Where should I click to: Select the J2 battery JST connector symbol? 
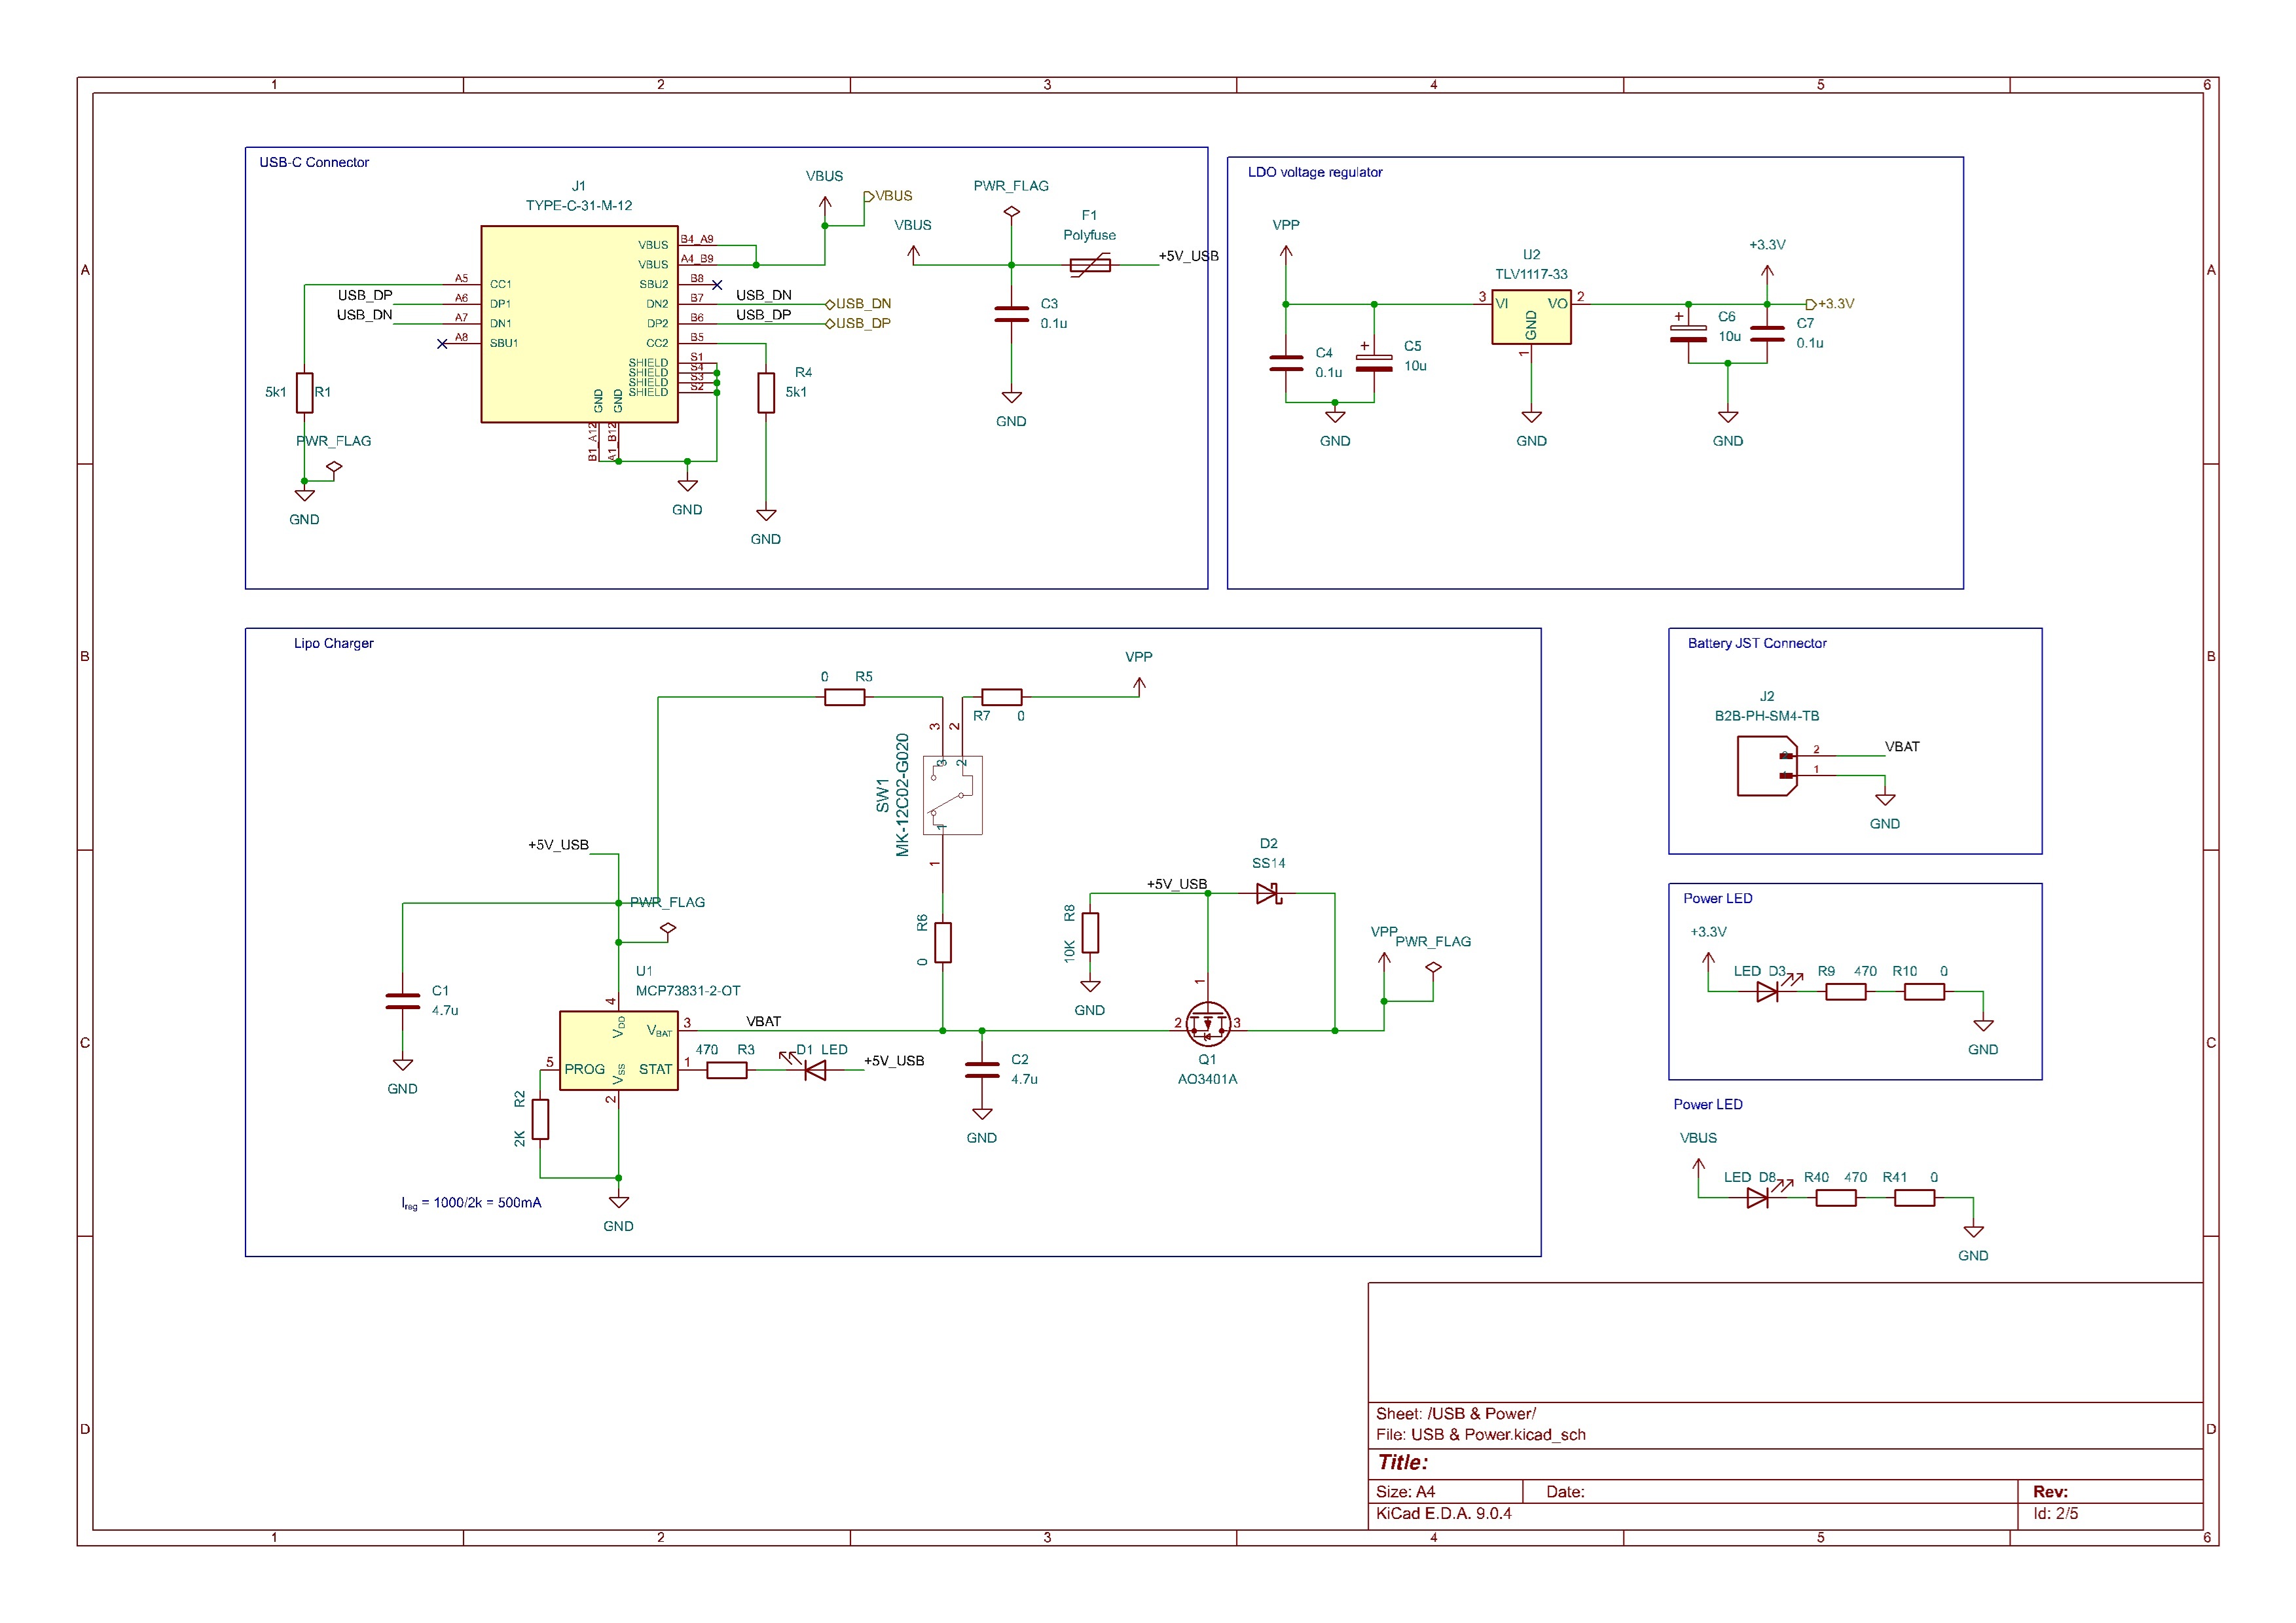(x=1767, y=766)
